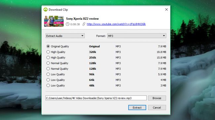215x120 pixels.
Task: Click the 3 MB file size
Action: (163, 85)
